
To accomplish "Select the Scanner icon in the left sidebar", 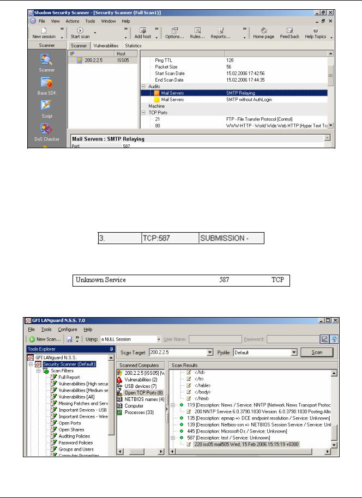I will click(46, 59).
